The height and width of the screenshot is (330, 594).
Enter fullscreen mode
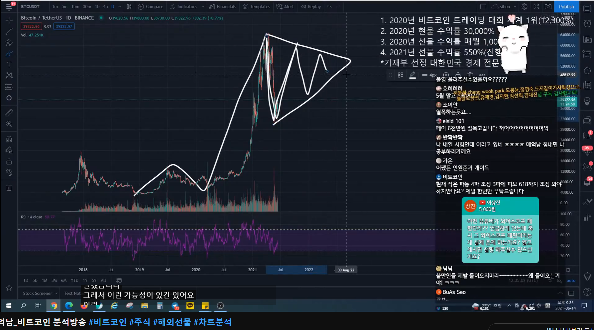pyautogui.click(x=536, y=7)
